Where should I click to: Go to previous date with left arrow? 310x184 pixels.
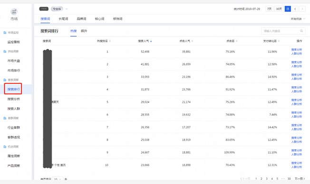click(x=295, y=9)
